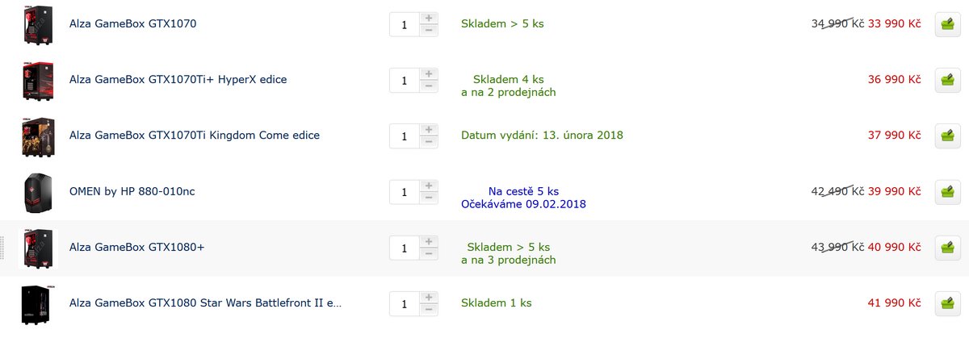
Task: Add Alza GameBox GTX1080+ to cart
Action: 947,248
